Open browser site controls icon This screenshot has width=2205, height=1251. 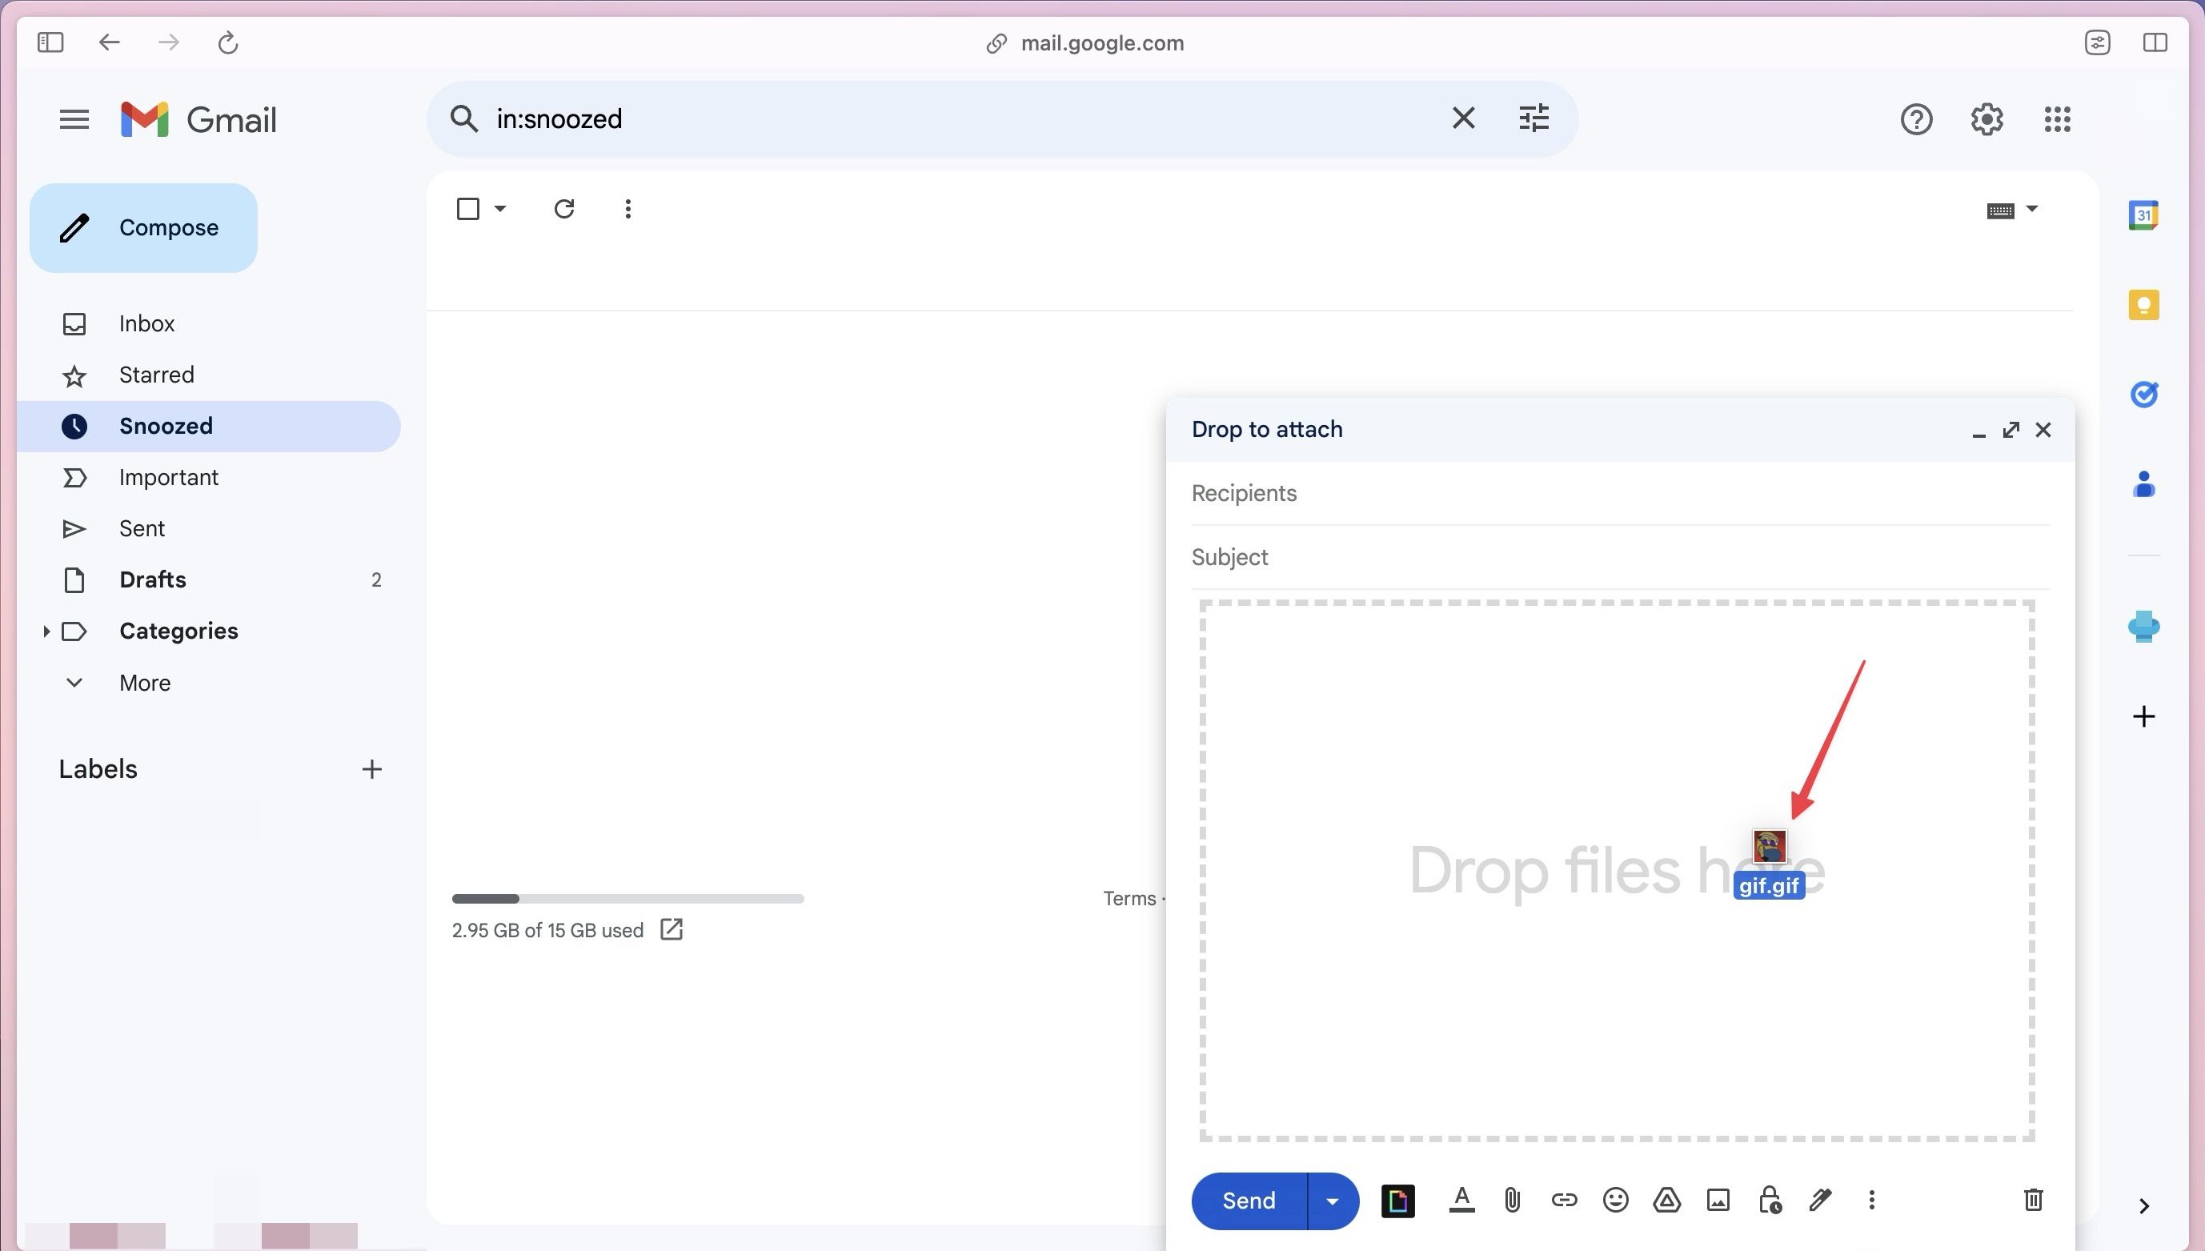[2097, 42]
